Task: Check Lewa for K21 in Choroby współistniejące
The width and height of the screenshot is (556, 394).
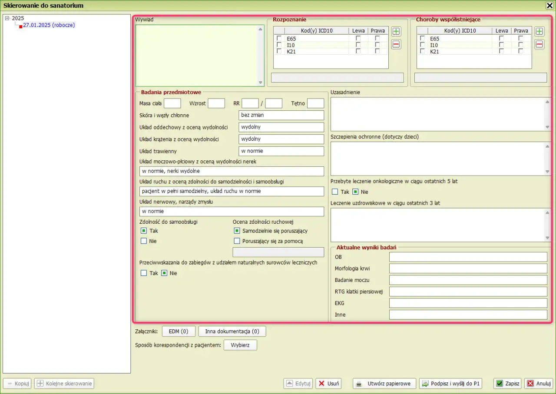Action: (x=501, y=51)
